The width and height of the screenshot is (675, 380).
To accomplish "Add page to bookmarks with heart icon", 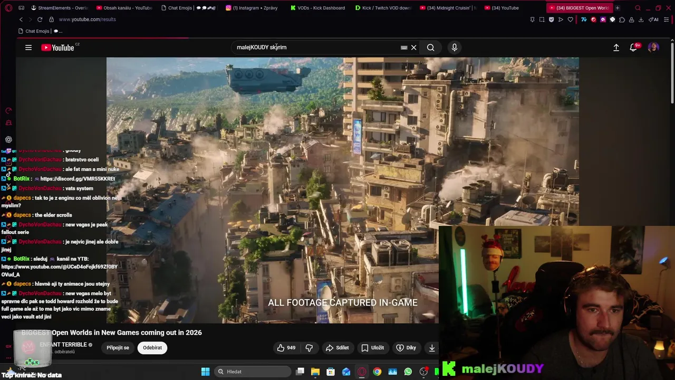I will click(570, 20).
